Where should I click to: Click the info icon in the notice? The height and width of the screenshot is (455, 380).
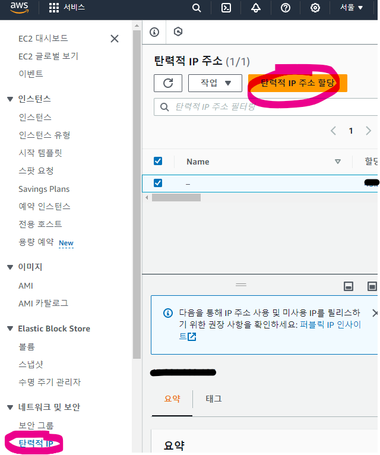tap(168, 313)
